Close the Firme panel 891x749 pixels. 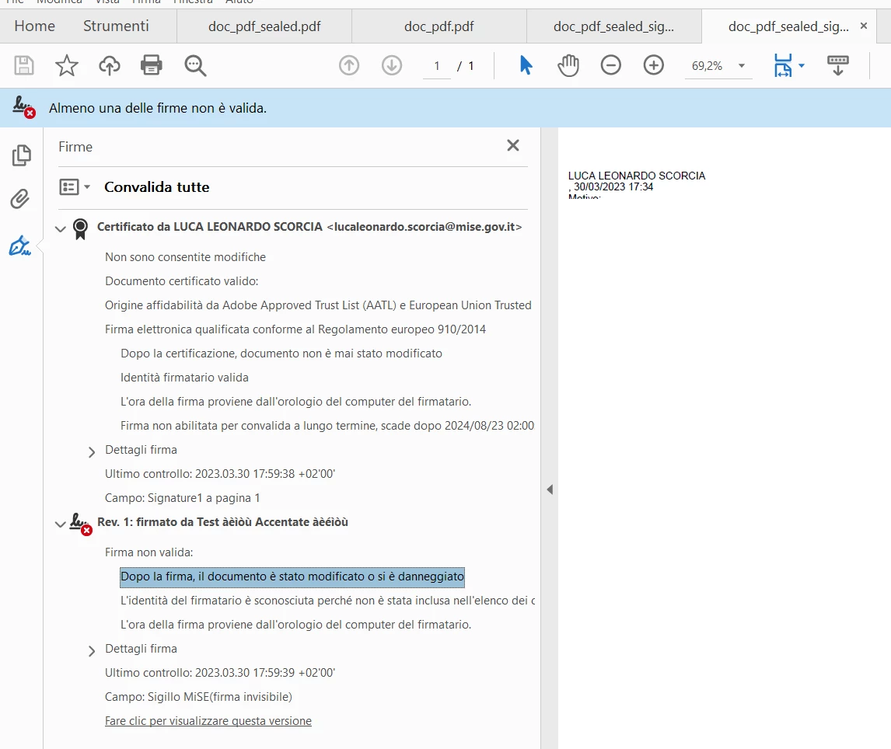513,145
